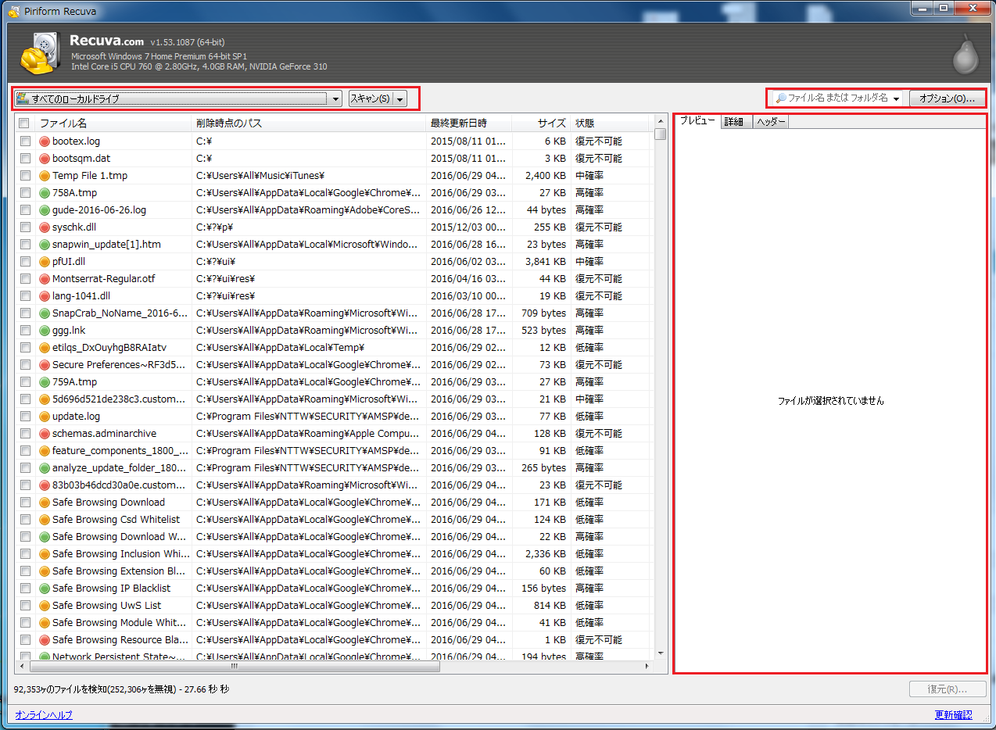The height and width of the screenshot is (730, 996).
Task: Click the magnifier icon in the filename filter box
Action: coord(780,98)
